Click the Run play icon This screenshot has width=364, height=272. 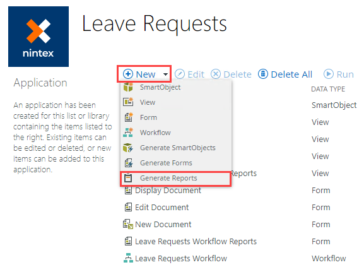pyautogui.click(x=329, y=74)
